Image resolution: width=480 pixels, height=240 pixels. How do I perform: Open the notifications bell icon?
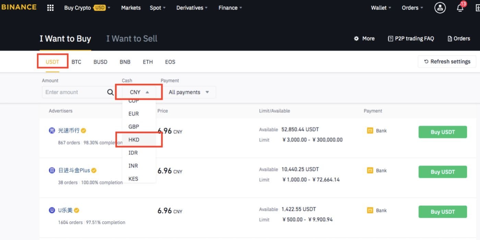[460, 8]
